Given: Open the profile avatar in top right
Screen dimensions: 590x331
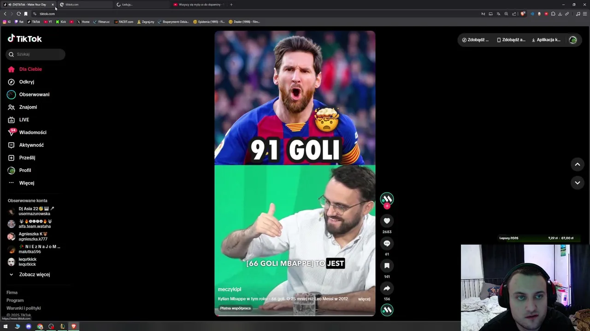Looking at the screenshot, I should [573, 40].
